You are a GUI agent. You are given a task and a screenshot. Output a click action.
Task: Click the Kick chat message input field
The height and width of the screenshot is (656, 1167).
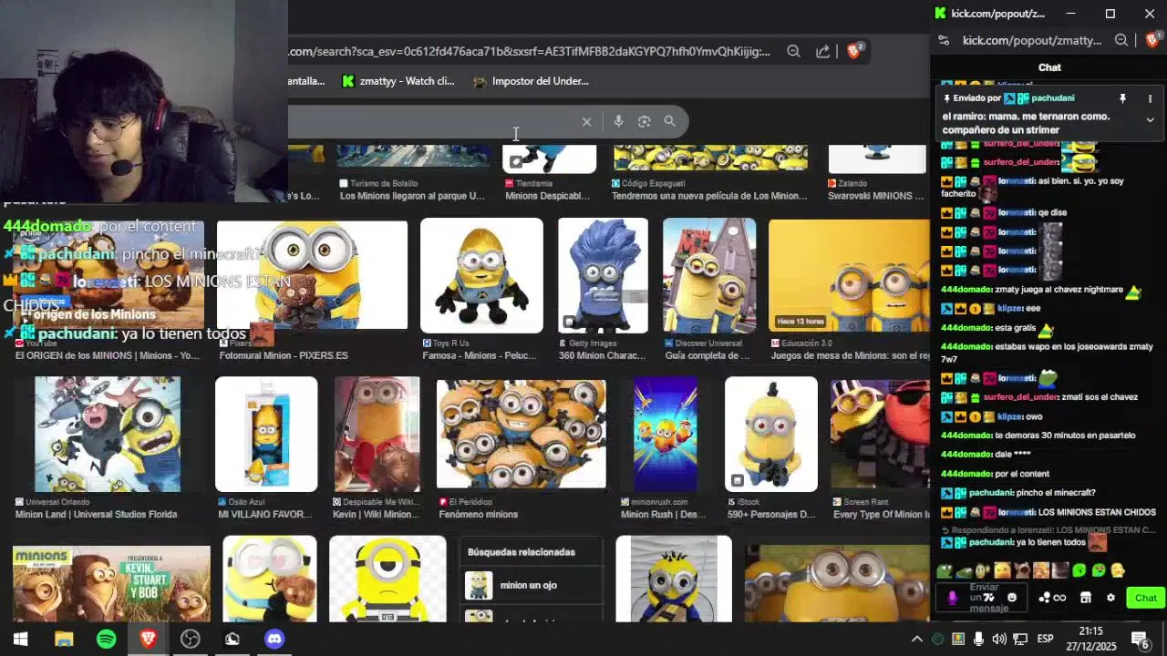(983, 598)
